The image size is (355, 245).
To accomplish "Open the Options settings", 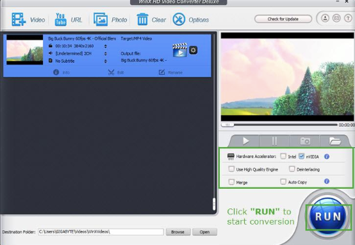I will click(x=179, y=19).
